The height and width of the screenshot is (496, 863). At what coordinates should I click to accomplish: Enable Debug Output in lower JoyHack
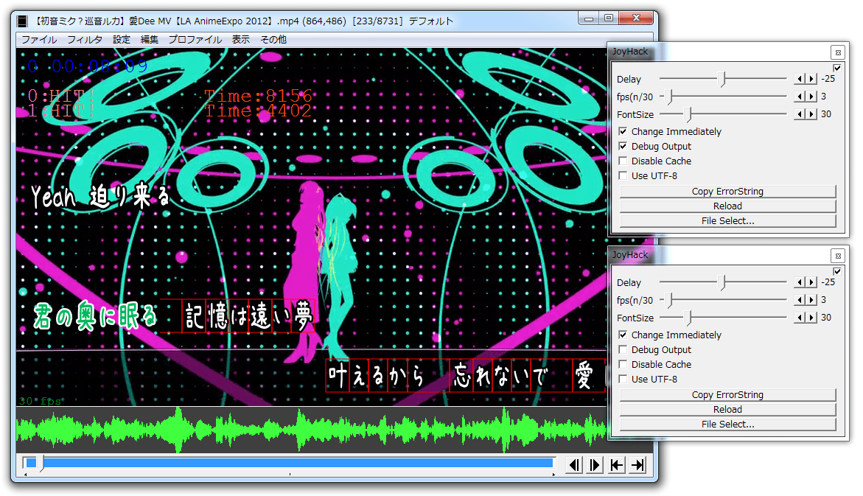click(623, 349)
